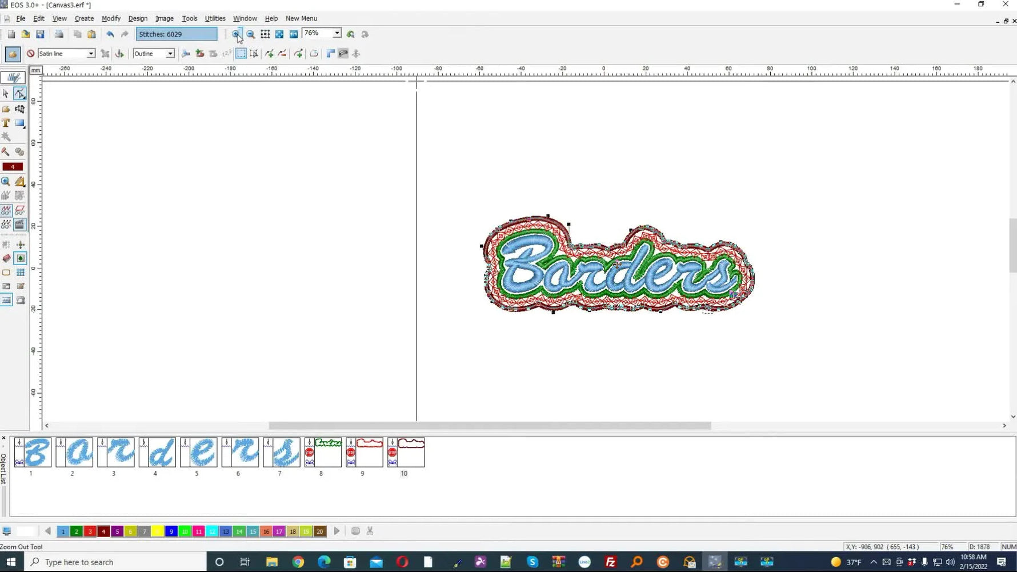Toggle node editing mode in left toolbar
This screenshot has height=572, width=1017.
tap(19, 93)
